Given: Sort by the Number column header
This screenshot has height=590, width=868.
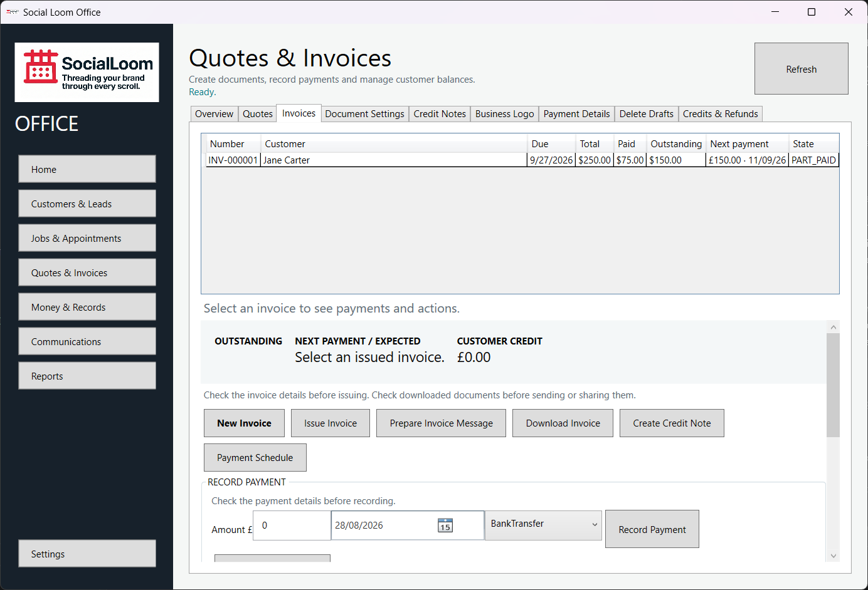Looking at the screenshot, I should click(233, 144).
